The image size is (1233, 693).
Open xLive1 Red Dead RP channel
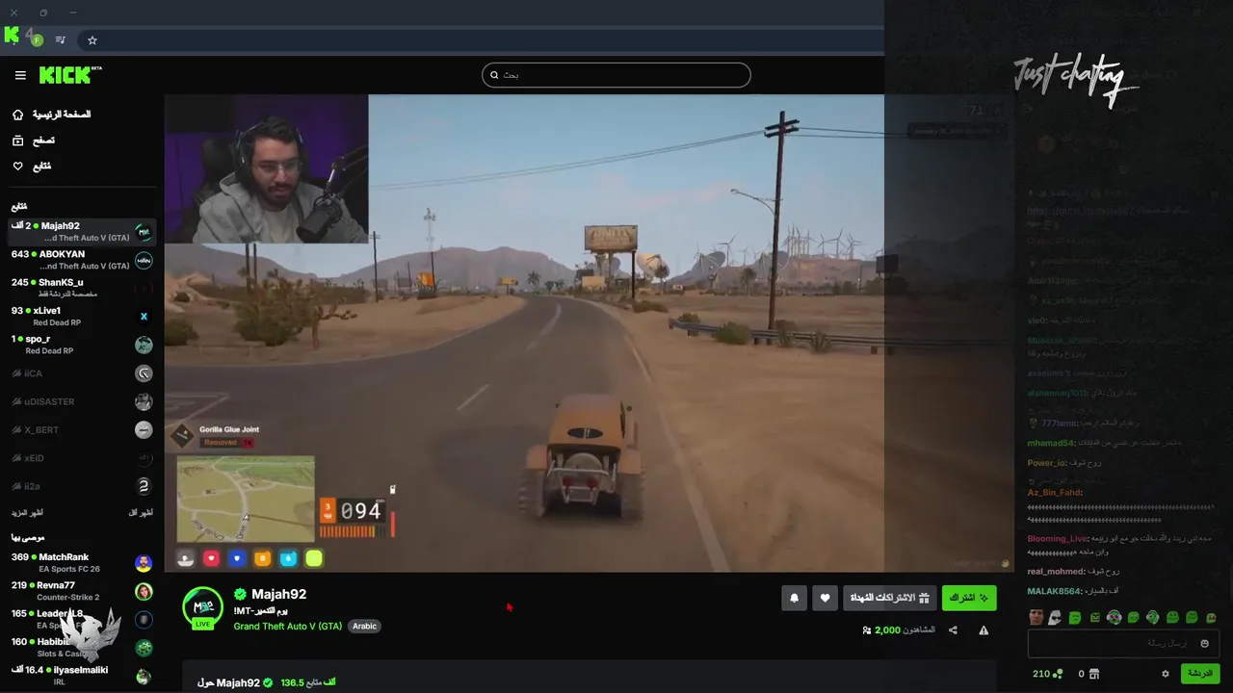pos(82,317)
